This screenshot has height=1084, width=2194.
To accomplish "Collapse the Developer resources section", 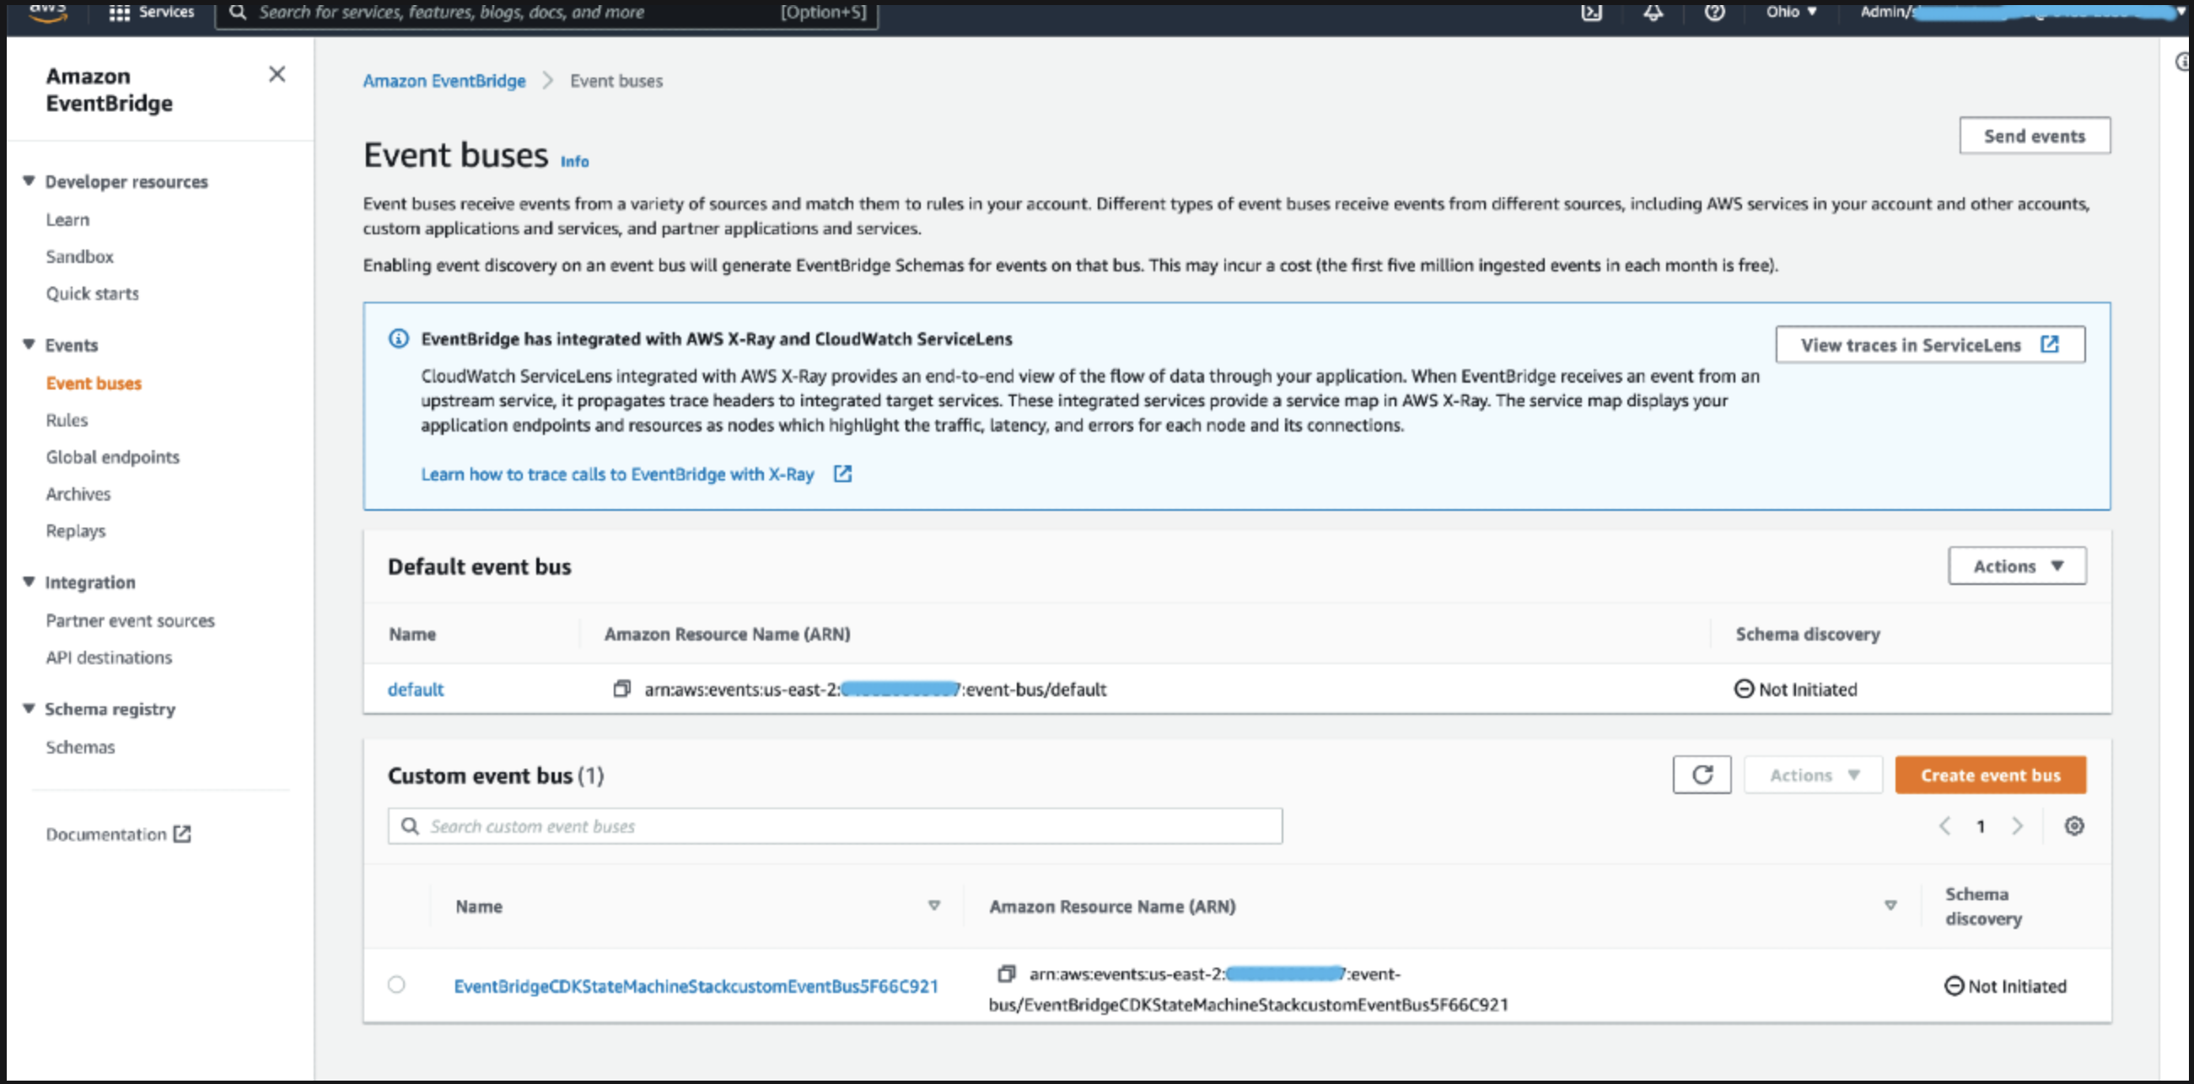I will click(x=29, y=180).
